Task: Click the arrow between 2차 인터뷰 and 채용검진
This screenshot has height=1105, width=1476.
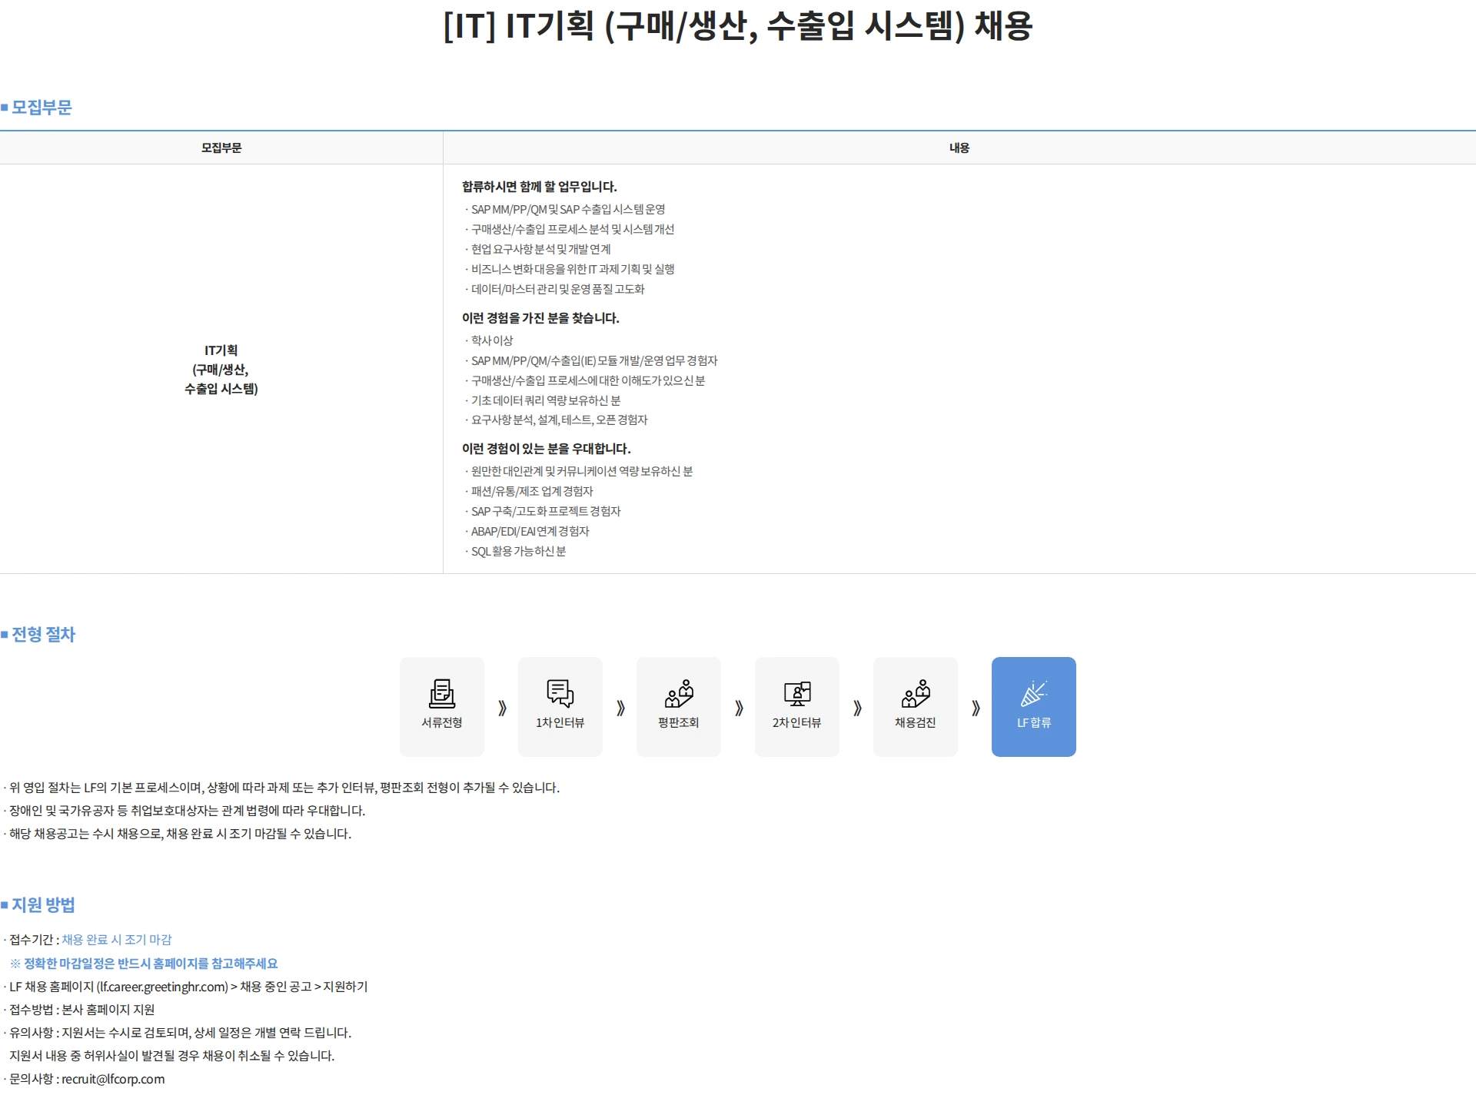Action: coord(857,708)
